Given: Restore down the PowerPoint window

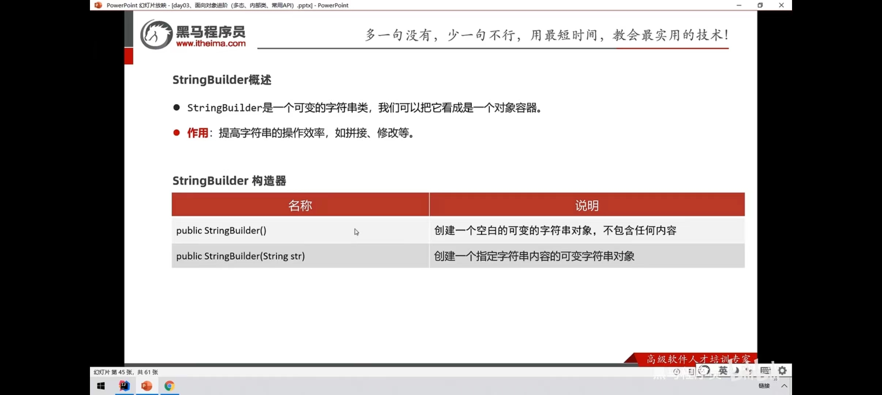Looking at the screenshot, I should tap(760, 5).
